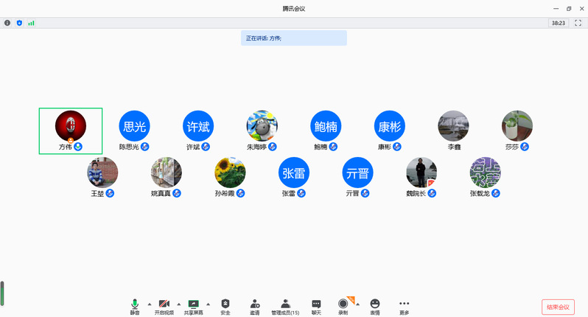
Task: Start recording with 录制 button
Action: pyautogui.click(x=343, y=305)
